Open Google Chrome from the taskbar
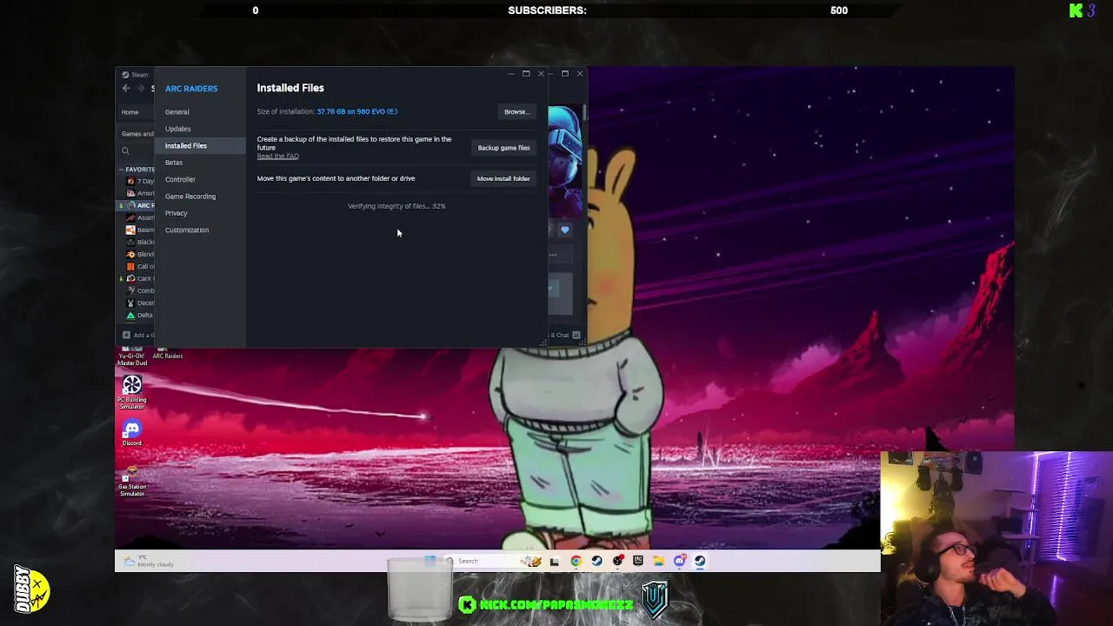The width and height of the screenshot is (1113, 626). pyautogui.click(x=576, y=561)
